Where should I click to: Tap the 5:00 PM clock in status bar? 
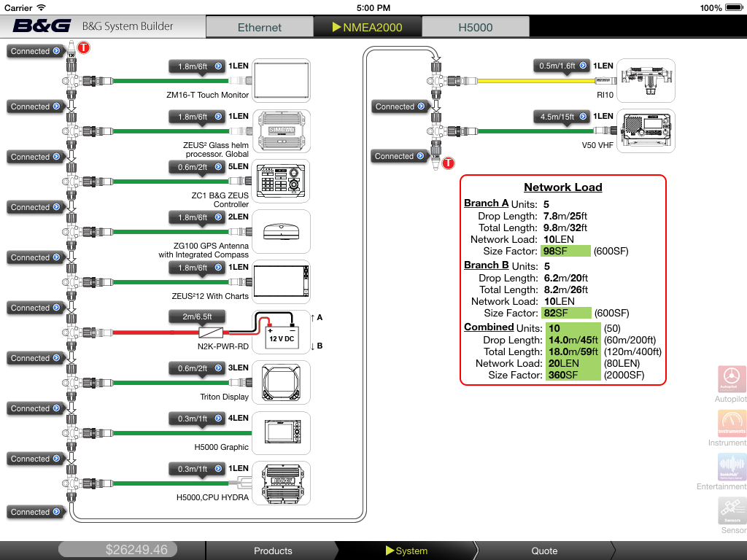[373, 7]
